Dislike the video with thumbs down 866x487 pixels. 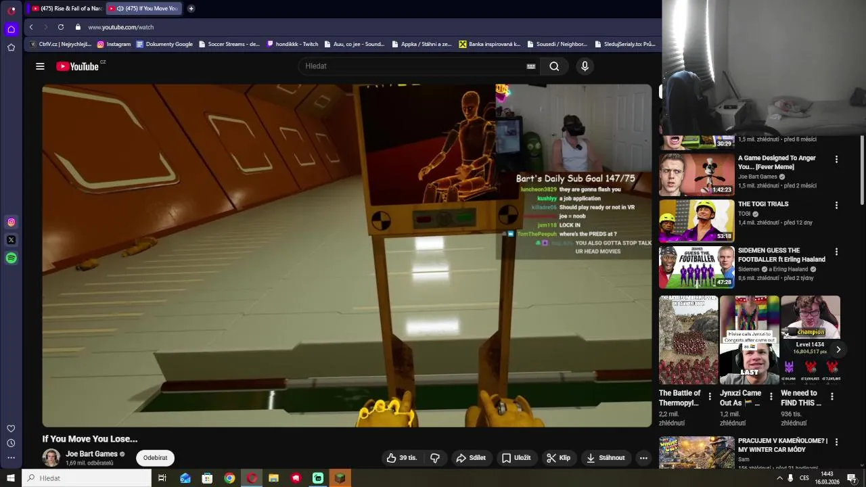coord(435,458)
